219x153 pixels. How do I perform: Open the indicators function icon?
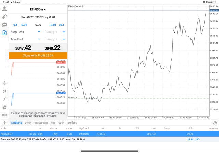4,99
